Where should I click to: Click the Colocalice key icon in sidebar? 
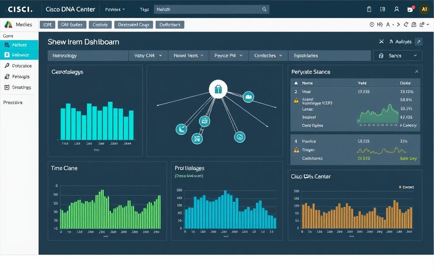(7, 66)
